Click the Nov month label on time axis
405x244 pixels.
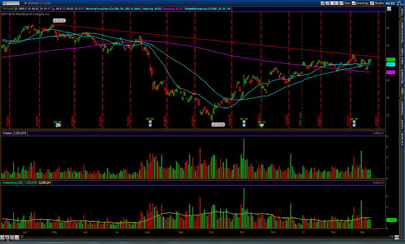(242, 232)
